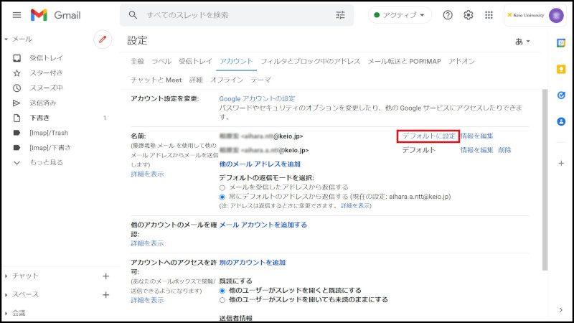574x323 pixels.
Task: Open the main menu hamburger icon
Action: [16, 15]
